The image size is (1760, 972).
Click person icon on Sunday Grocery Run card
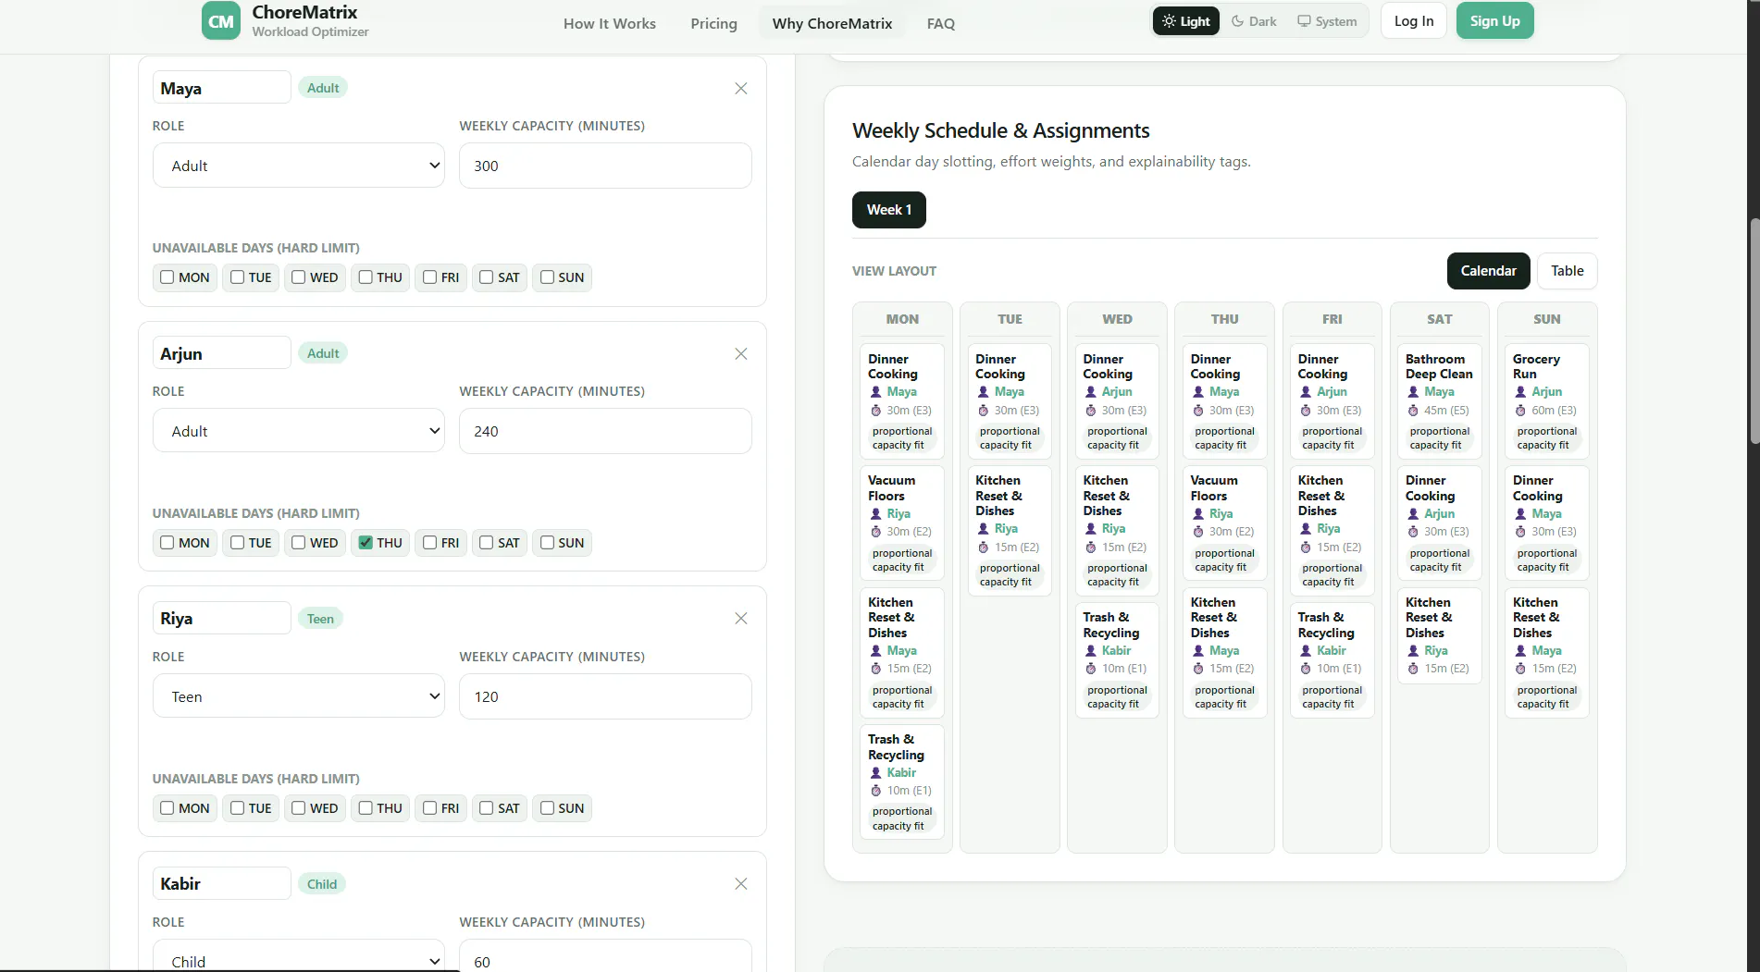coord(1520,392)
